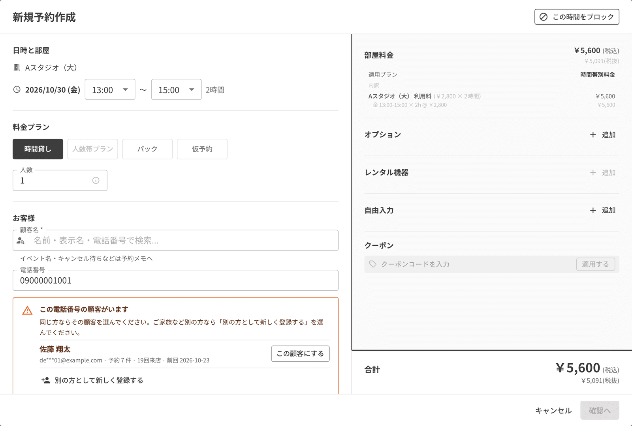This screenshot has height=426, width=632.
Task: Click the 確認へ button
Action: point(600,411)
